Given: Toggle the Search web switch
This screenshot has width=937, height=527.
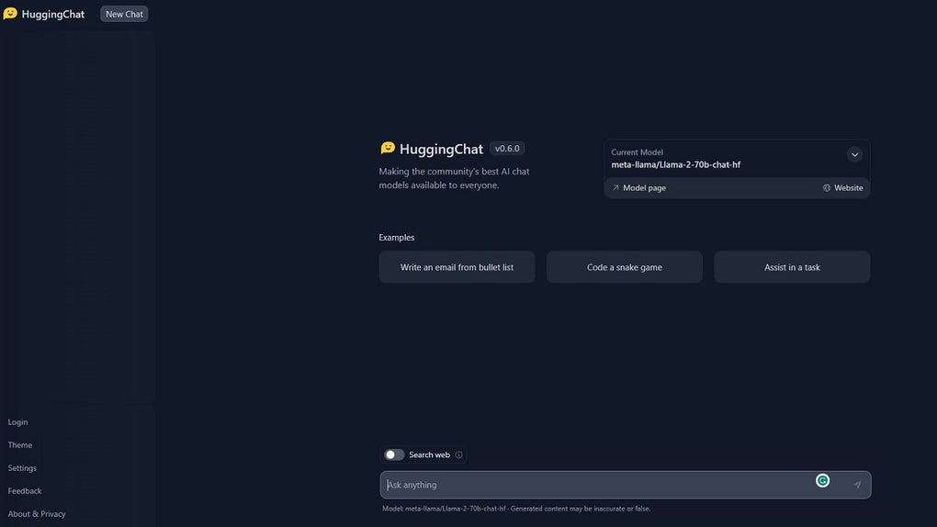Looking at the screenshot, I should coord(394,454).
